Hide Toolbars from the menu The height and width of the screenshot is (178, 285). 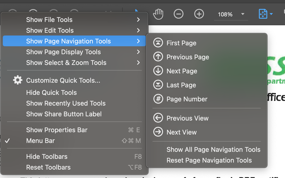click(47, 157)
